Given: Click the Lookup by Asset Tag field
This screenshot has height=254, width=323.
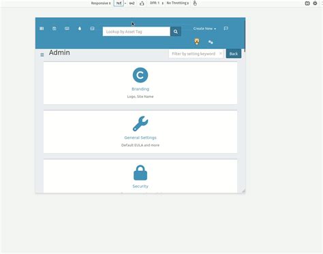Looking at the screenshot, I should [136, 31].
